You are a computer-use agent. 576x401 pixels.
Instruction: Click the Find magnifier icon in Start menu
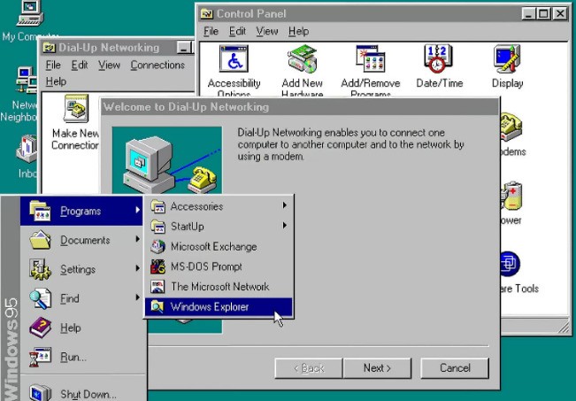(x=40, y=298)
